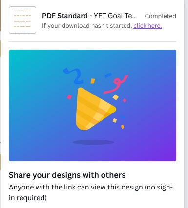The image size is (188, 208).
Task: Select the 'PDF Standard' download title
Action: click(x=65, y=16)
